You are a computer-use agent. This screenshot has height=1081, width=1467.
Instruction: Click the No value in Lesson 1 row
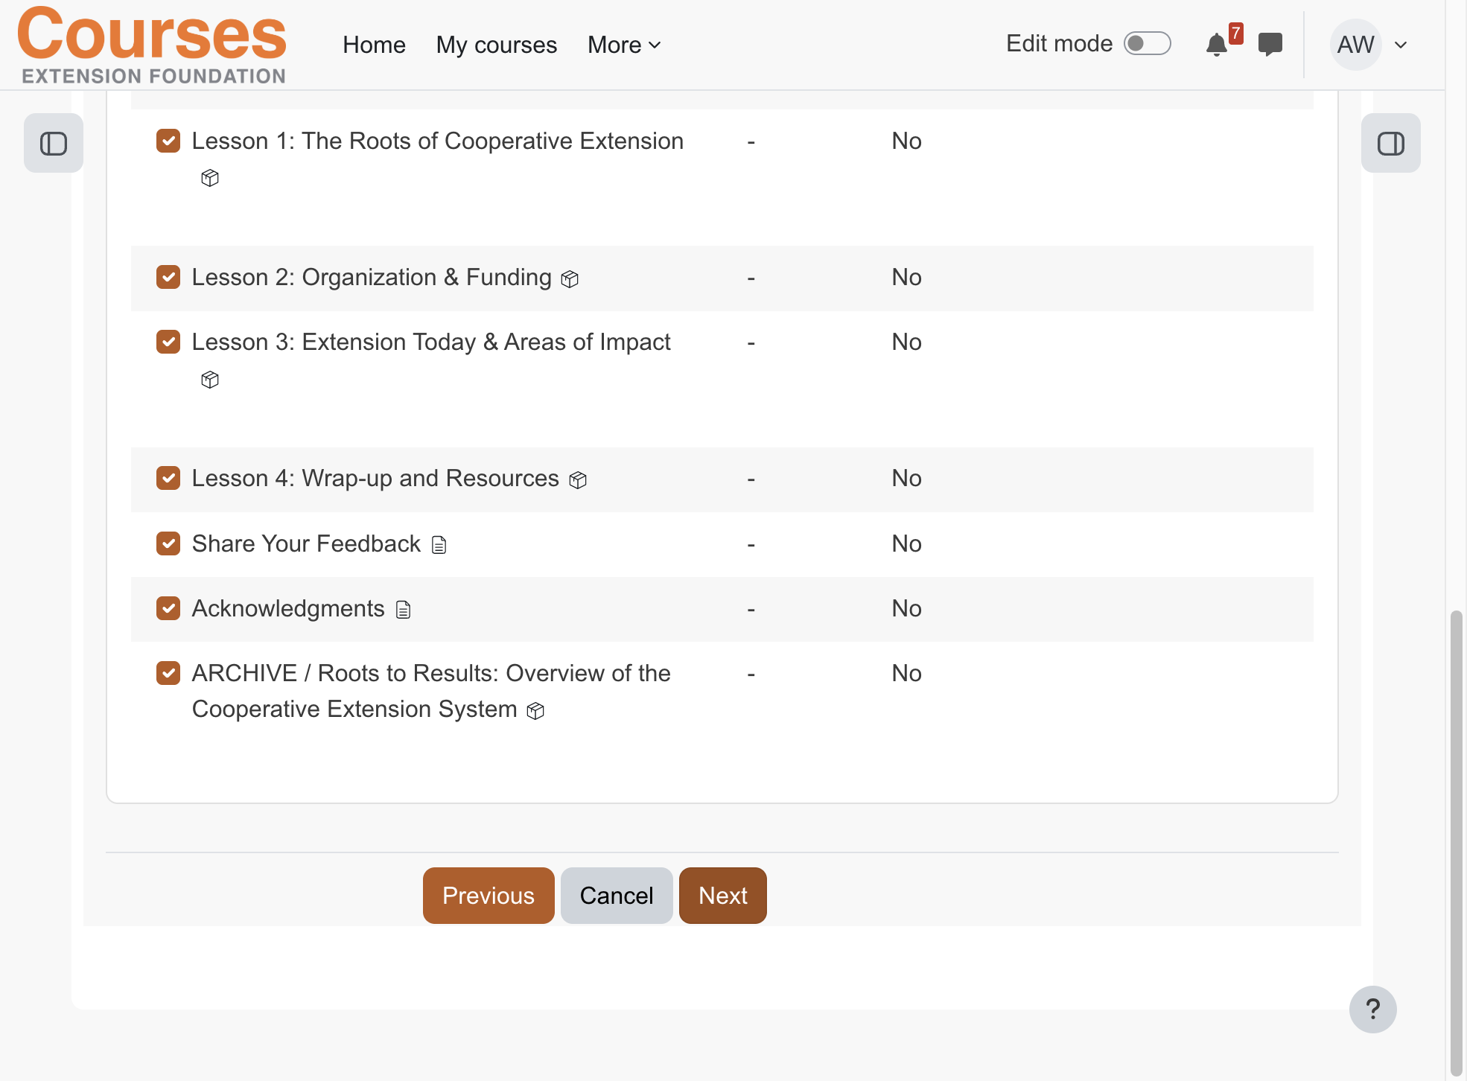[906, 141]
